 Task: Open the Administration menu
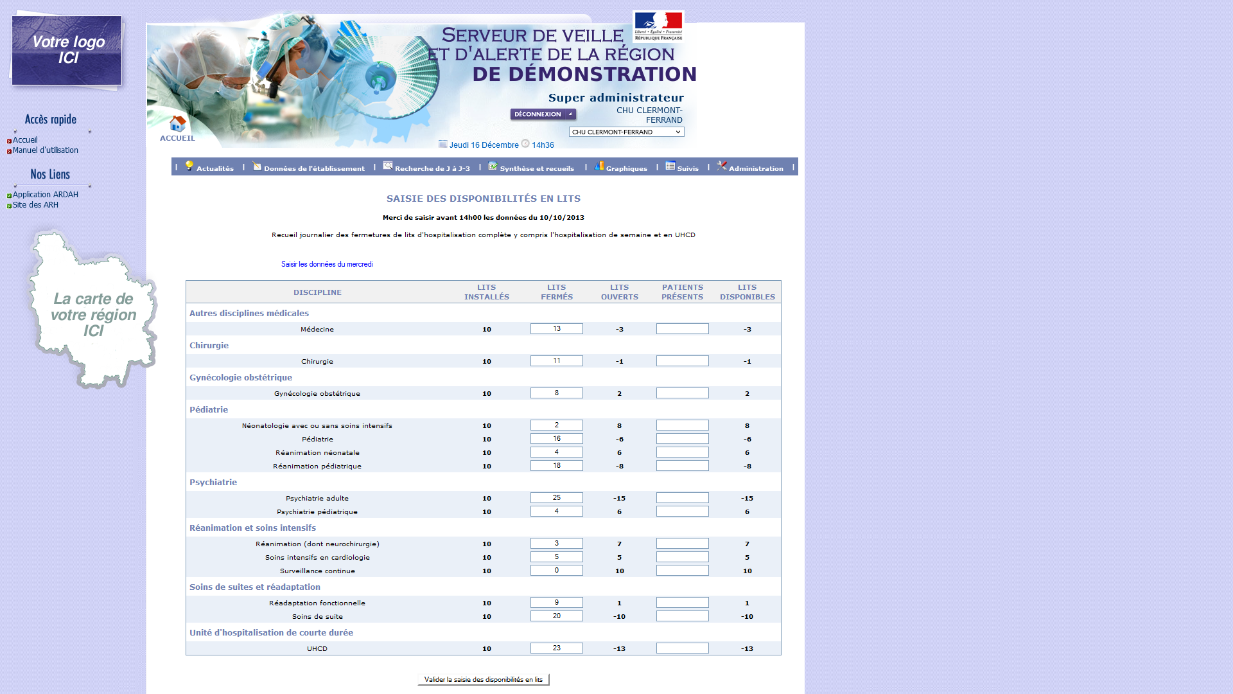point(756,168)
